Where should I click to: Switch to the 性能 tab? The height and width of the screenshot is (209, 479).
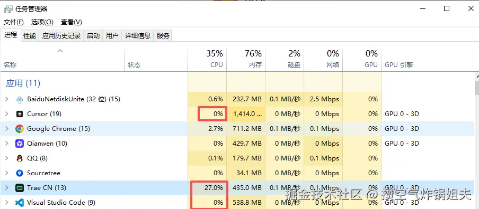(x=30, y=35)
